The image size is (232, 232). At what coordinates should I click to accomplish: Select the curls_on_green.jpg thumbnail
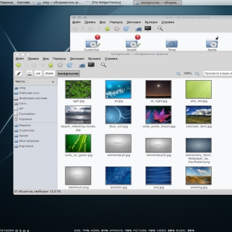coord(78,143)
